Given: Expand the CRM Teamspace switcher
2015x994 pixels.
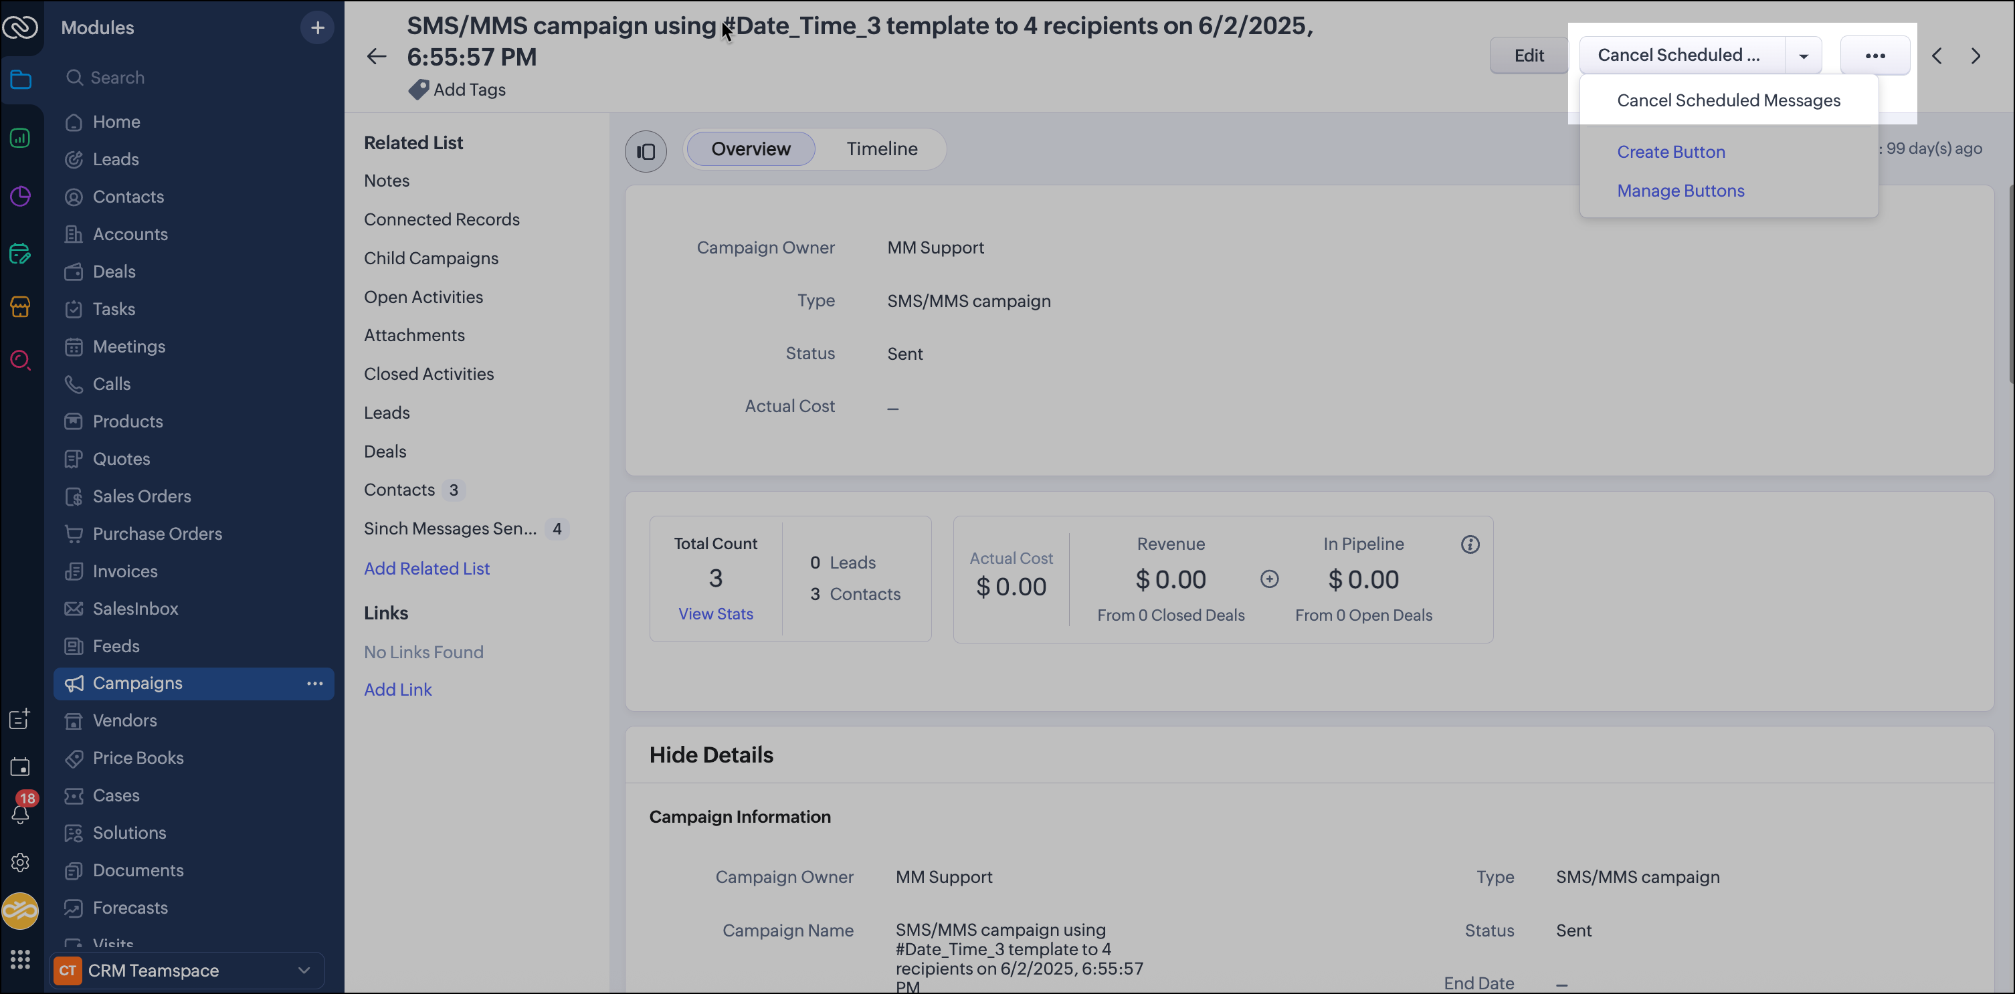Looking at the screenshot, I should coord(187,972).
